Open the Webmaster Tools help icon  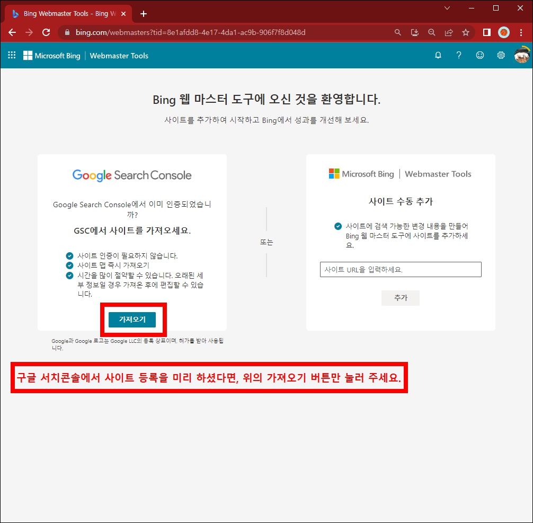coord(459,55)
